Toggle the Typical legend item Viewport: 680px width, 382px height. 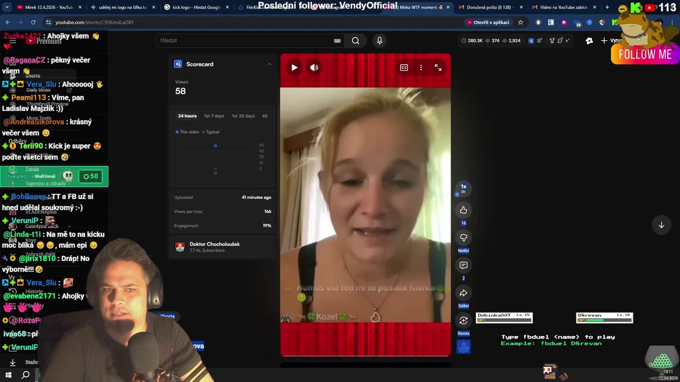click(x=210, y=132)
